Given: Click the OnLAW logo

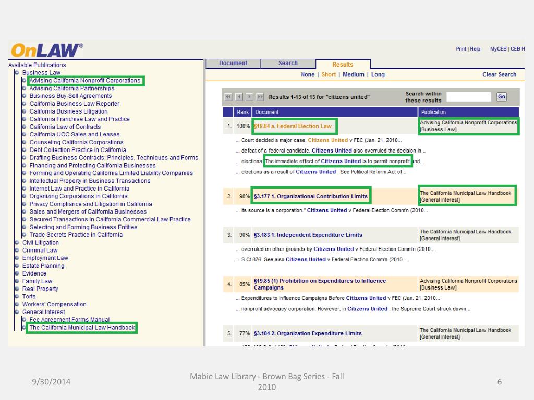Looking at the screenshot, I should pyautogui.click(x=46, y=51).
